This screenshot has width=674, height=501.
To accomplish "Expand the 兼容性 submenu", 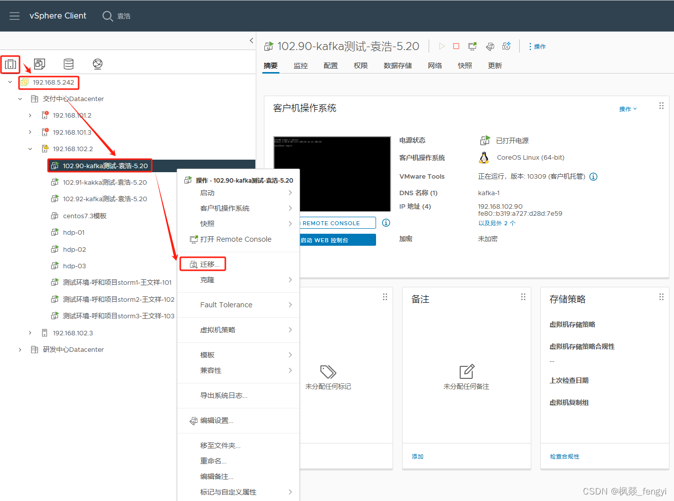I will [238, 370].
